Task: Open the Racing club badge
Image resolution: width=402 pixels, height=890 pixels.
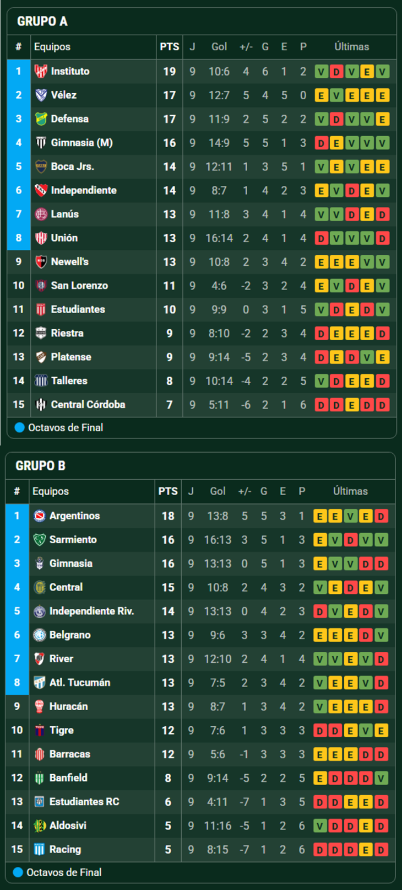Action: point(39,849)
